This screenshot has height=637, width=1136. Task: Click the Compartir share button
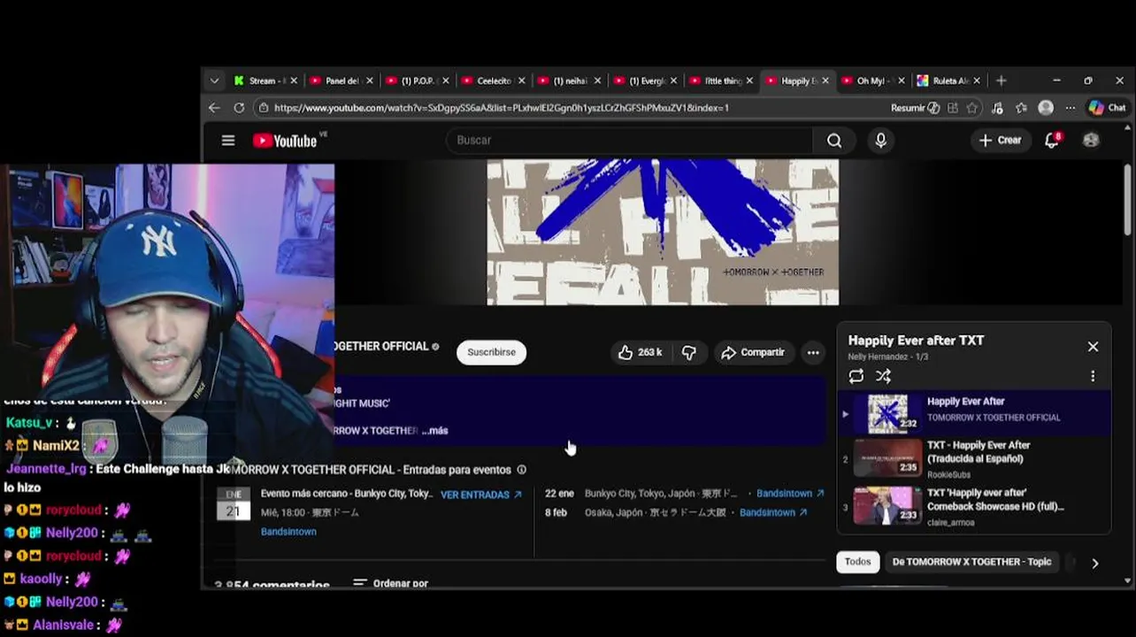[x=753, y=352]
